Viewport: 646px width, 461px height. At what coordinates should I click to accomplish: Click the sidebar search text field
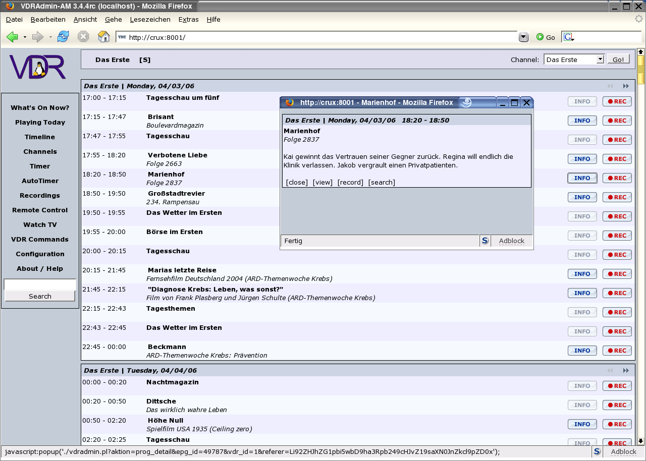[x=40, y=284]
